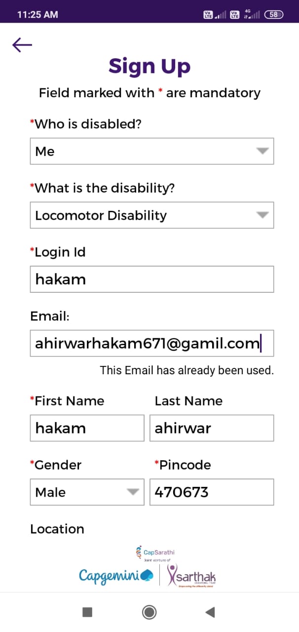Click the Last Name field containing ahirwar

click(x=212, y=428)
